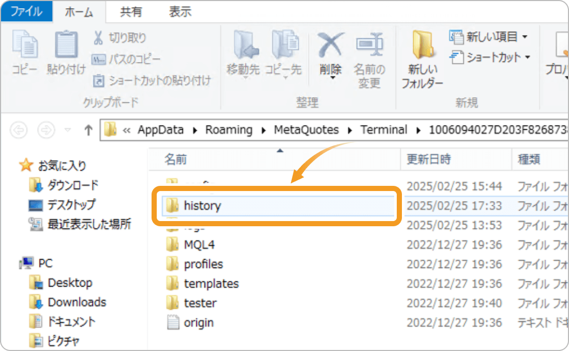Expand the arrow after Terminal breadcrumb
569x351 pixels.
(x=418, y=130)
